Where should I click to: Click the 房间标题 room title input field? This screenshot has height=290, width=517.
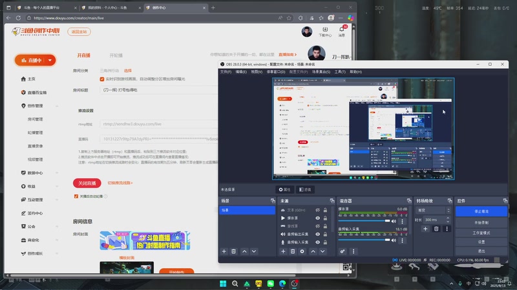coord(158,90)
